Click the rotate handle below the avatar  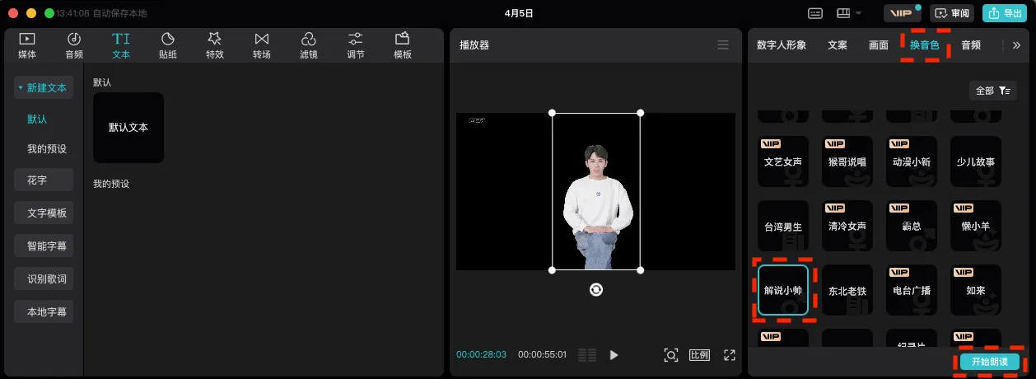596,289
